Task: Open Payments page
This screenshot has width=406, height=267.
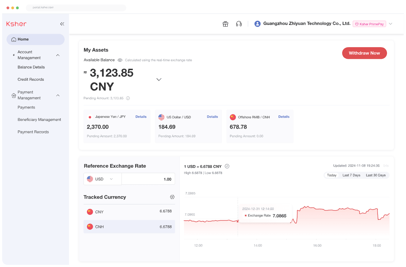Action: [x=26, y=107]
